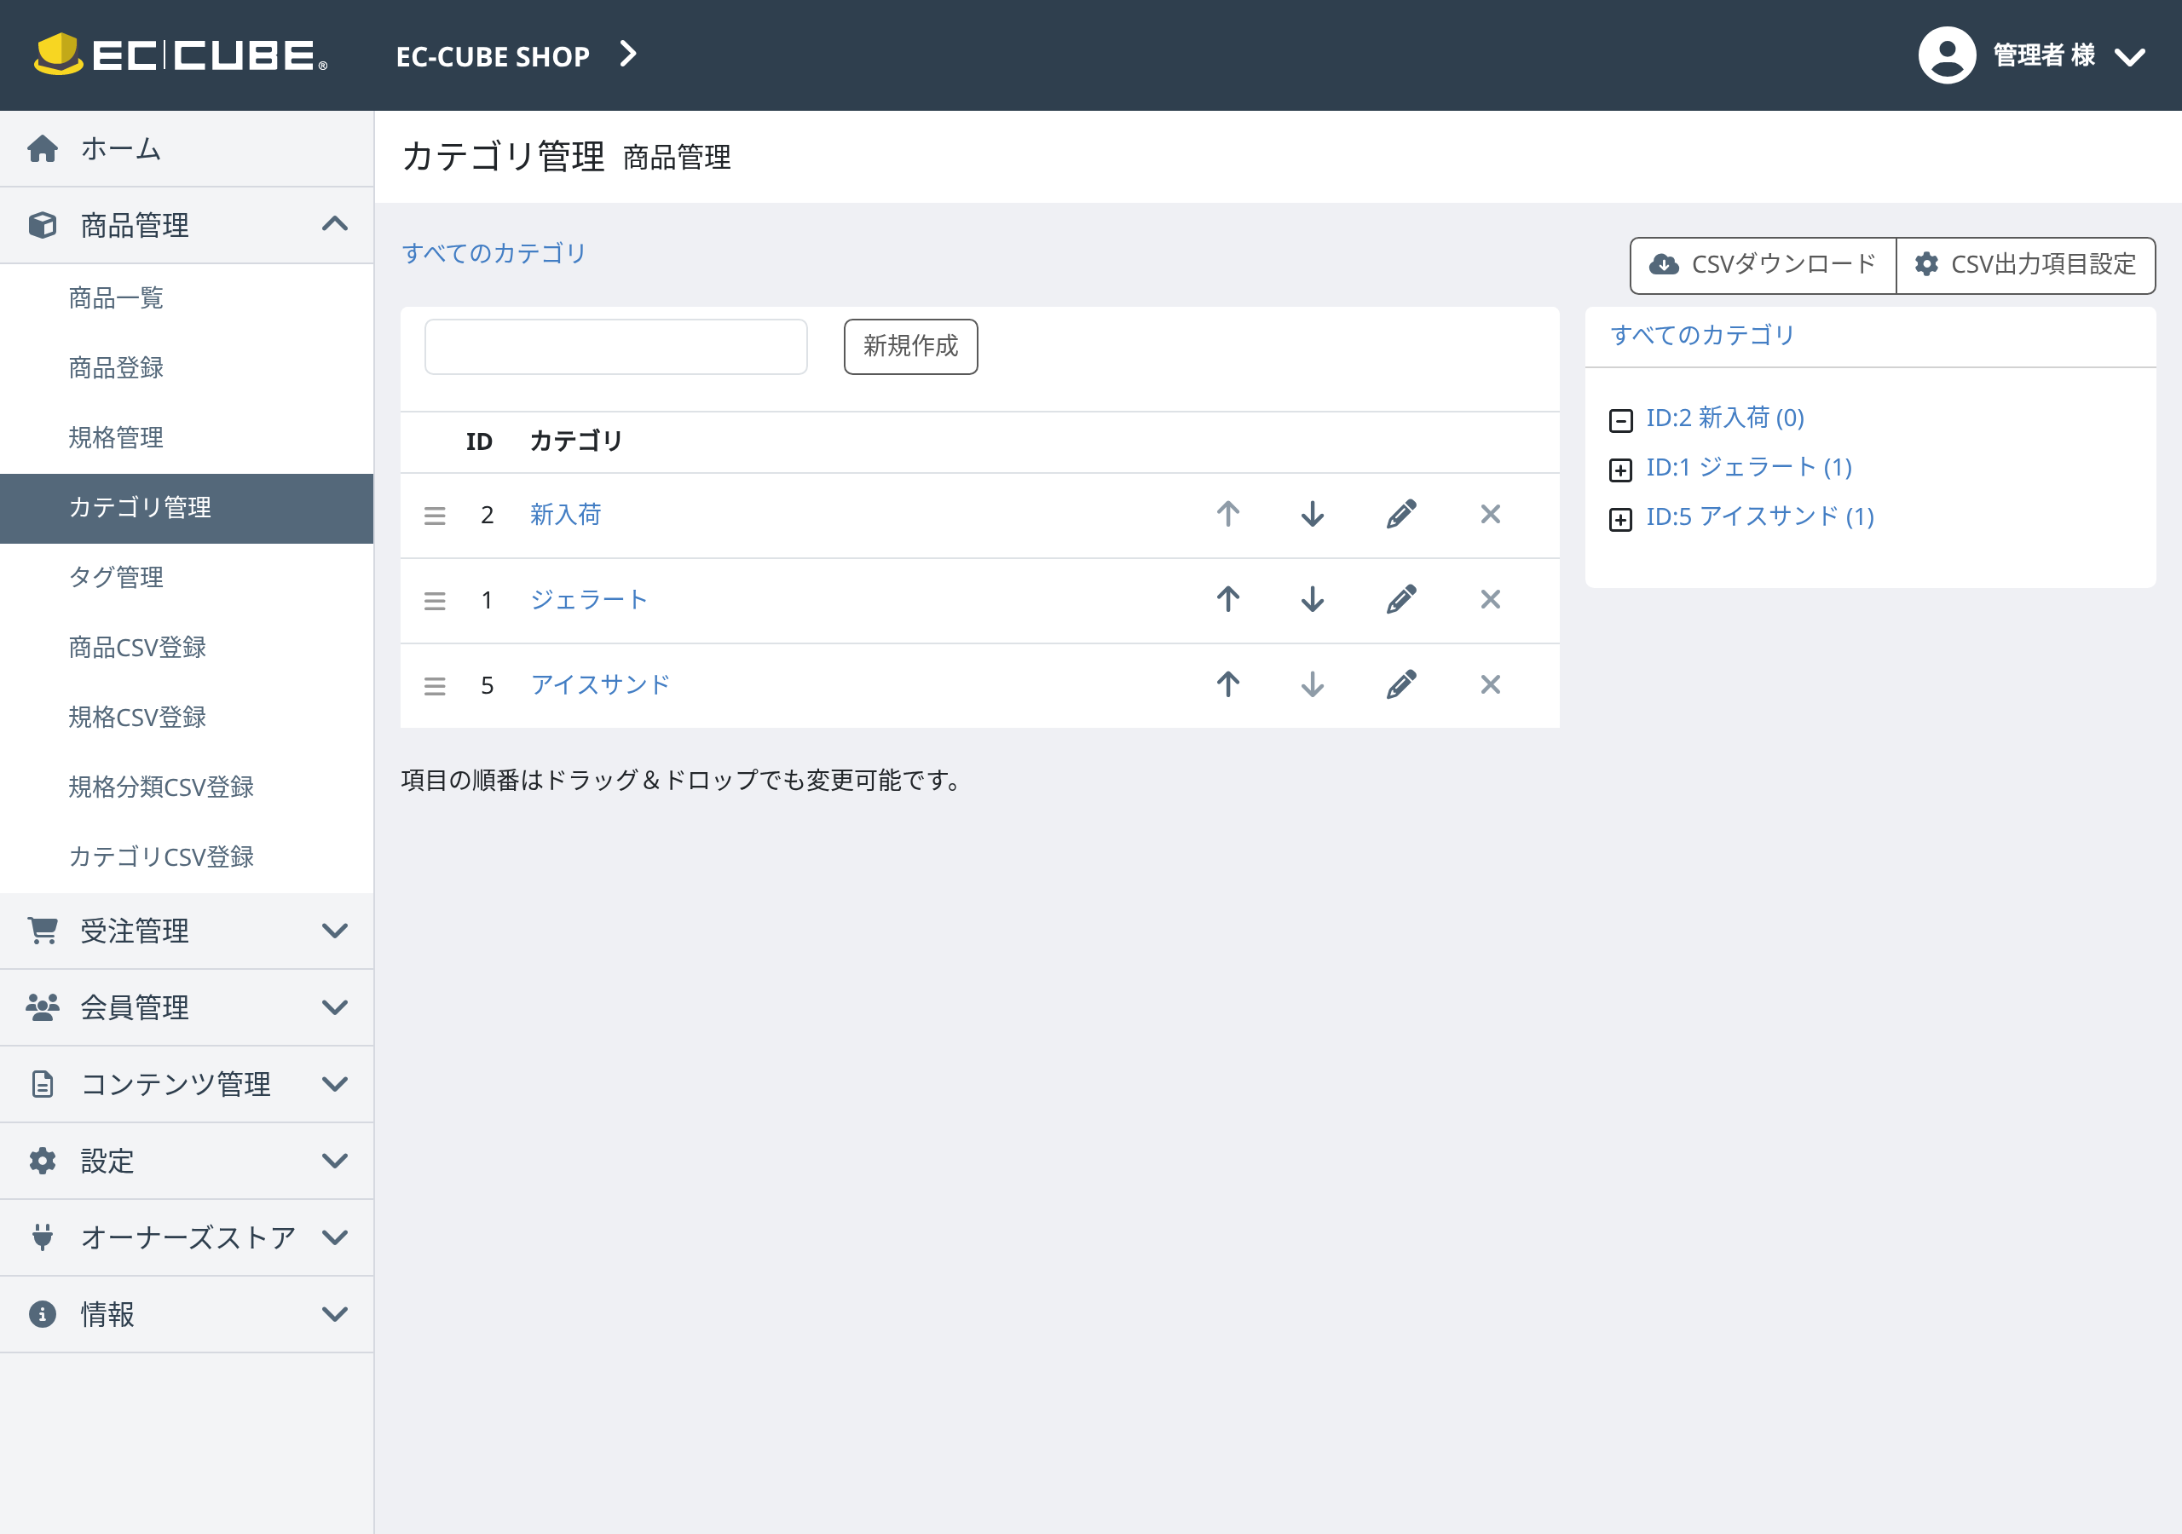Click the CSVダウンロード button
Screen dimensions: 2182x1534
pyautogui.click(x=1763, y=265)
